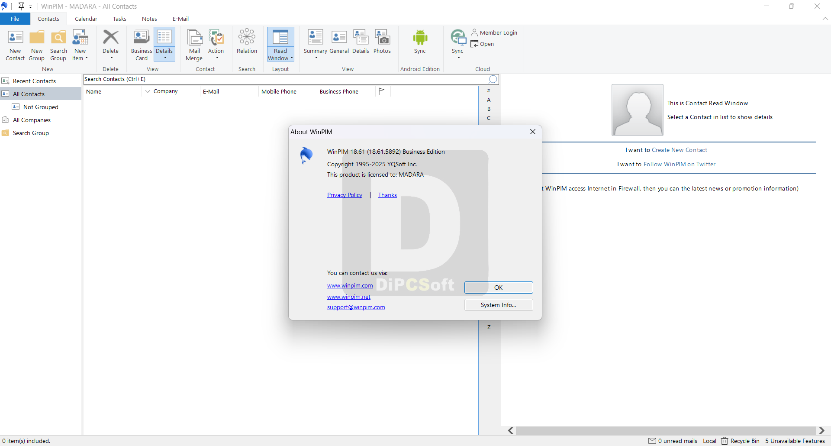The width and height of the screenshot is (831, 446).
Task: Click the Create New Contact link
Action: (x=680, y=150)
